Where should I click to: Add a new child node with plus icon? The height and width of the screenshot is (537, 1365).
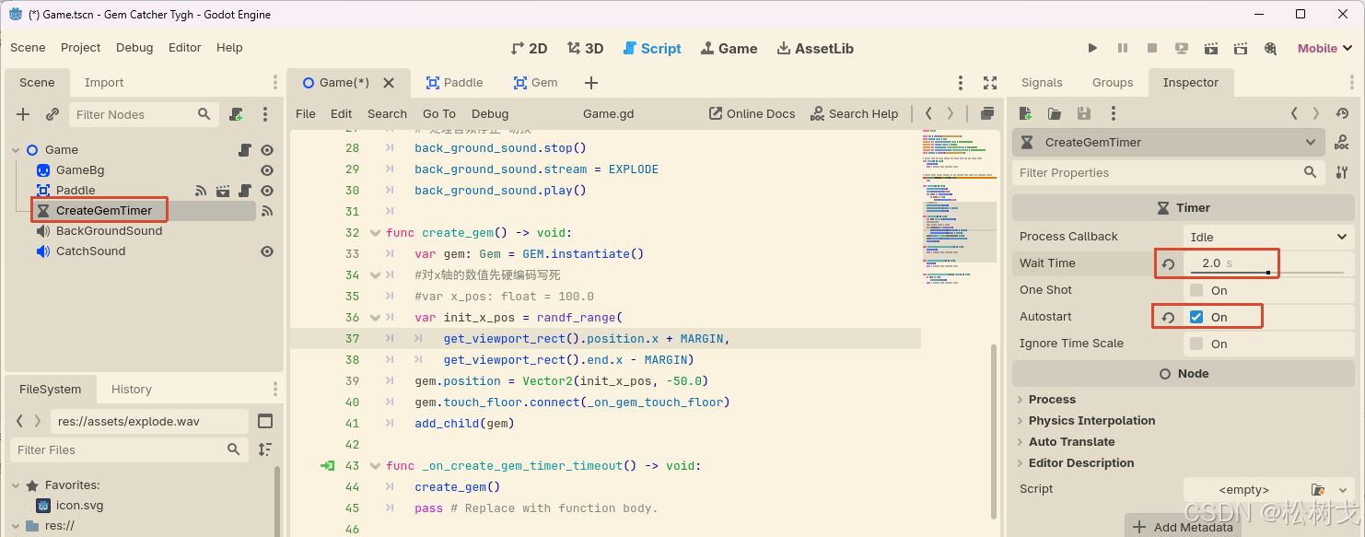(x=23, y=114)
